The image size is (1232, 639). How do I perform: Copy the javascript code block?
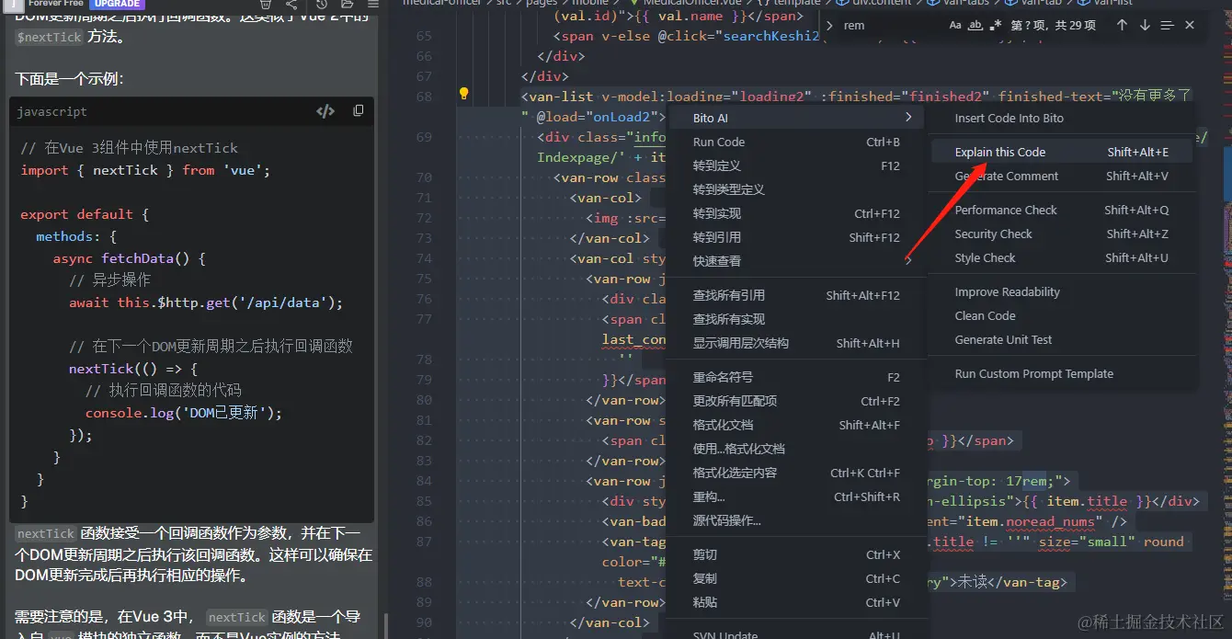pyautogui.click(x=359, y=111)
